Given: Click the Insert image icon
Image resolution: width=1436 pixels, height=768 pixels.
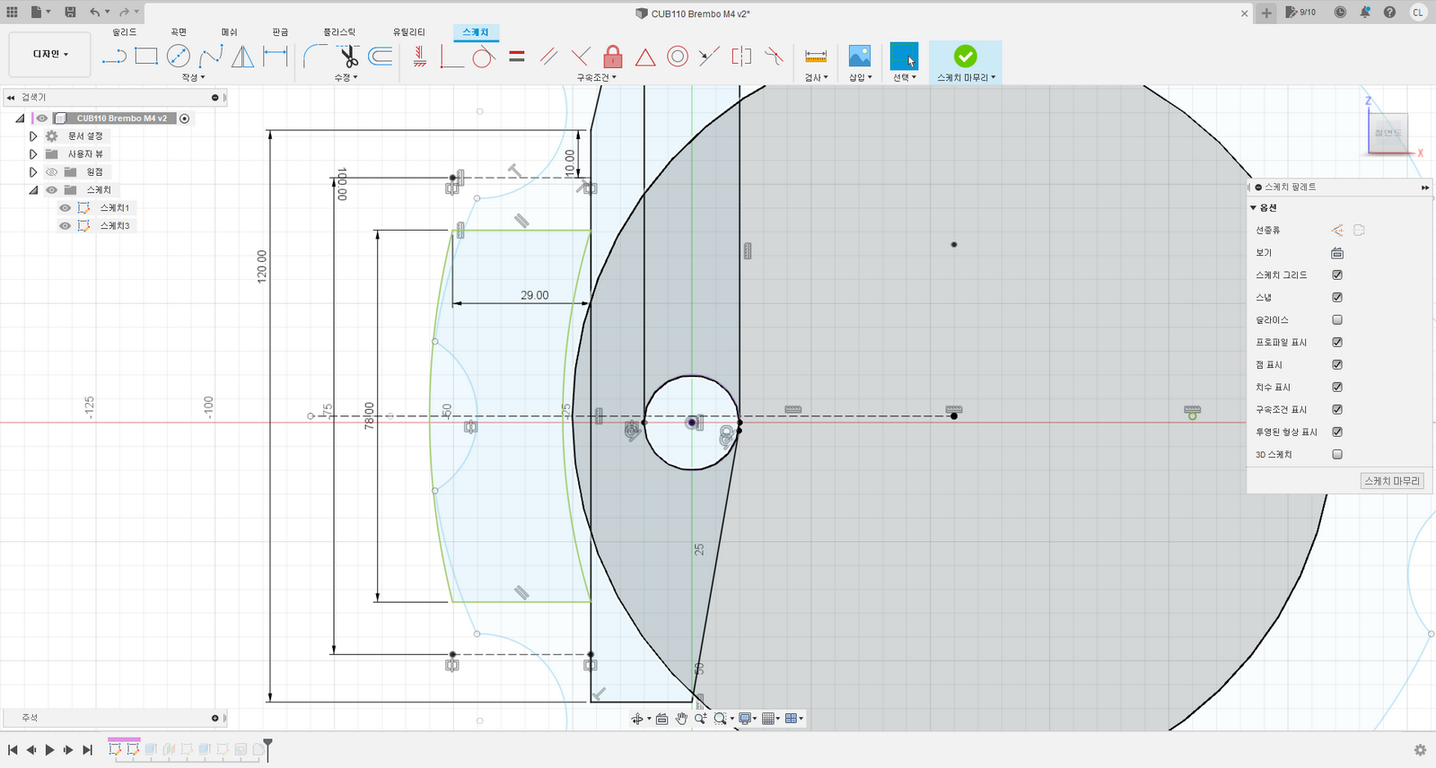Looking at the screenshot, I should (860, 57).
